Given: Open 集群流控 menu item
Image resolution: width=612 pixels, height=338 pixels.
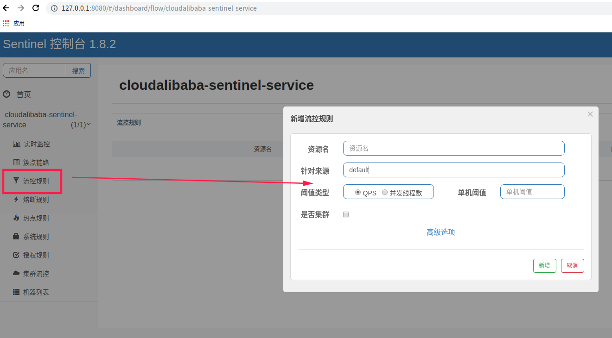Looking at the screenshot, I should [36, 274].
